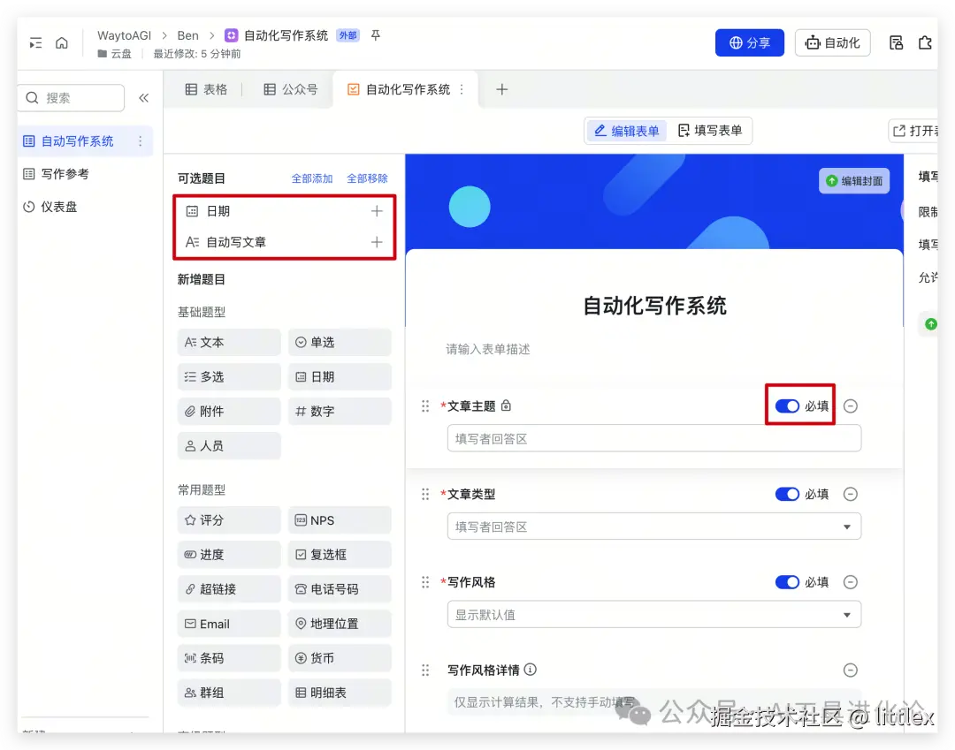955x750 pixels.
Task: Add a 评分 rating question
Action: coord(228,519)
